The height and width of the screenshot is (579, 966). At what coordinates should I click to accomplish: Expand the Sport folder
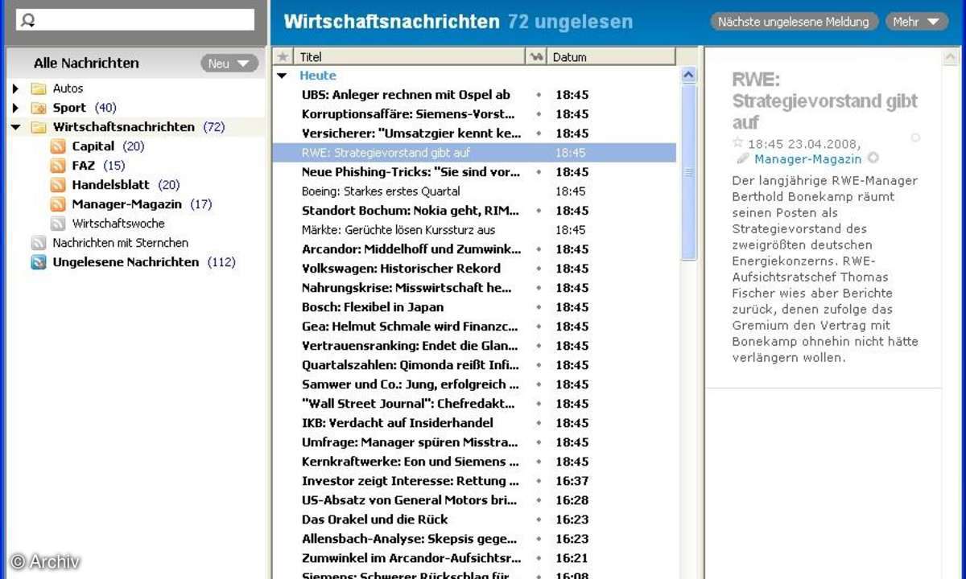[15, 108]
